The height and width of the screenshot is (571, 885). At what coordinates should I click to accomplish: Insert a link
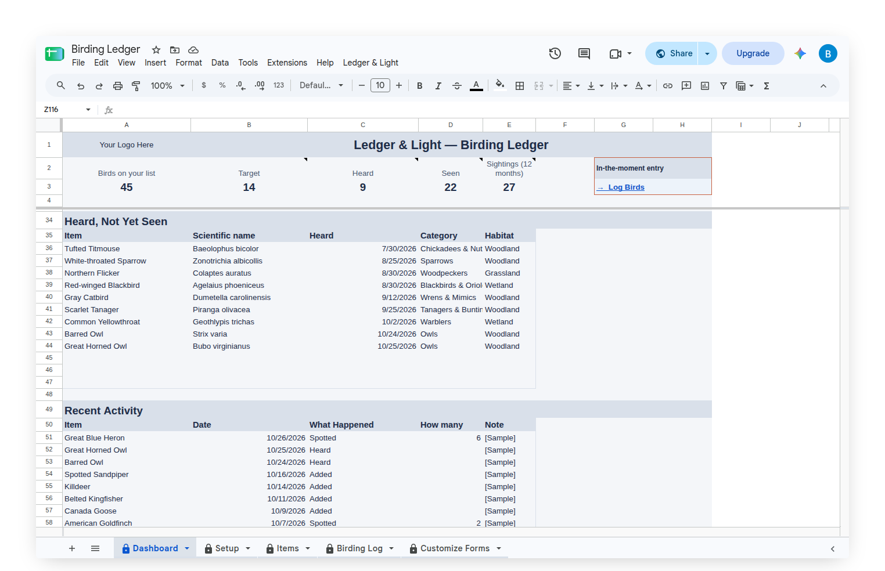point(668,86)
